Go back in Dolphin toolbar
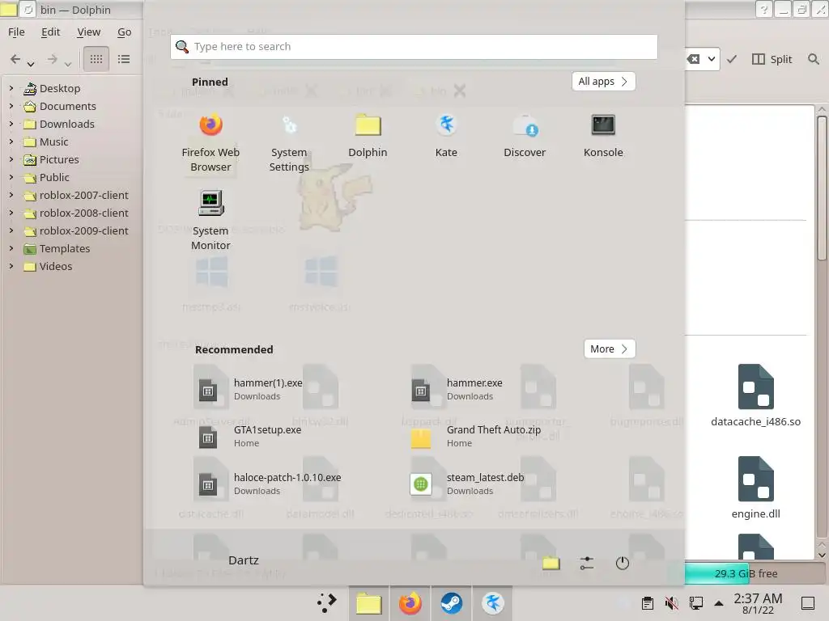829x621 pixels. click(15, 59)
